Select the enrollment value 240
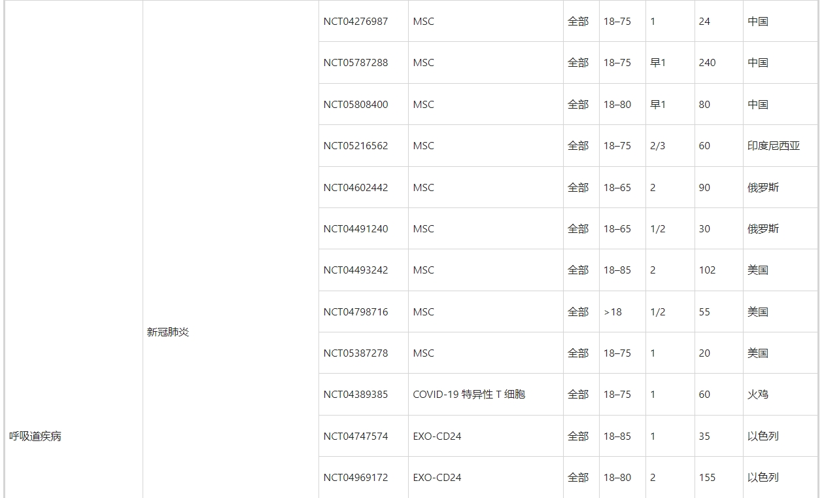This screenshot has height=498, width=824. pyautogui.click(x=707, y=63)
